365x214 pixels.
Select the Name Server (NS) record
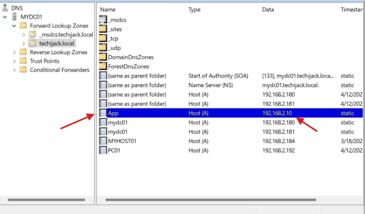click(215, 85)
